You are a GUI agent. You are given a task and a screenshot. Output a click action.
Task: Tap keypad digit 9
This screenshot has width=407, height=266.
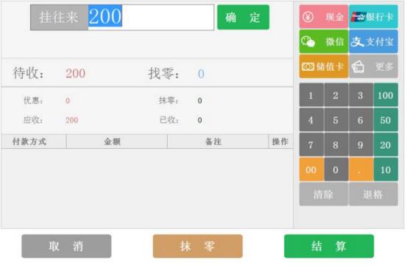tap(361, 144)
